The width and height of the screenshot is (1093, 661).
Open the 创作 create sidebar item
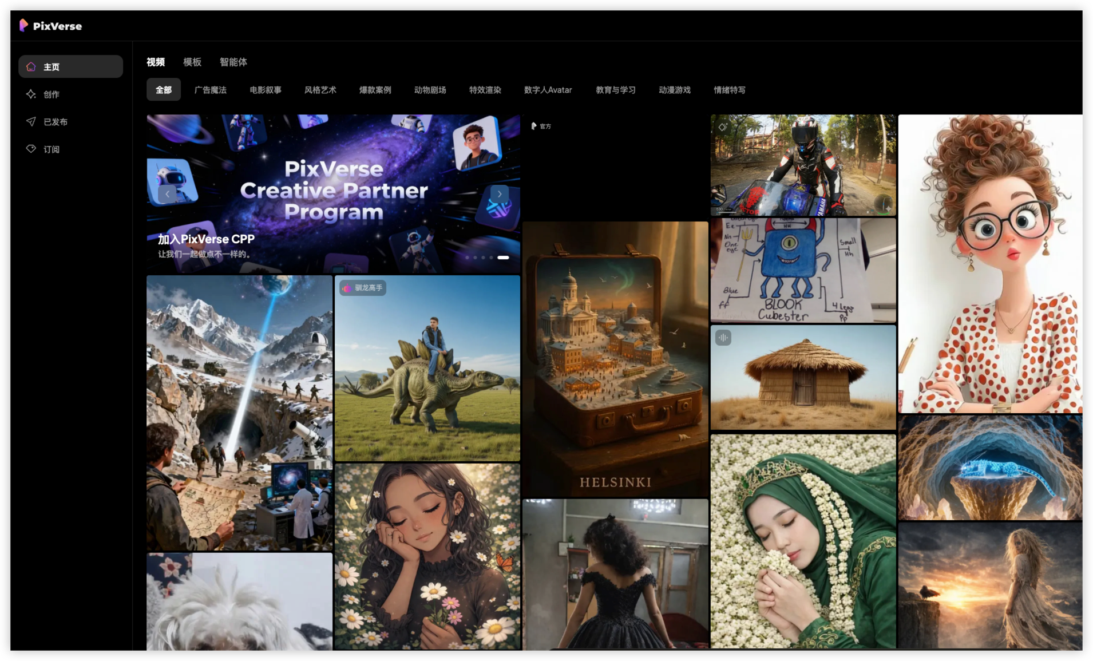coord(50,94)
